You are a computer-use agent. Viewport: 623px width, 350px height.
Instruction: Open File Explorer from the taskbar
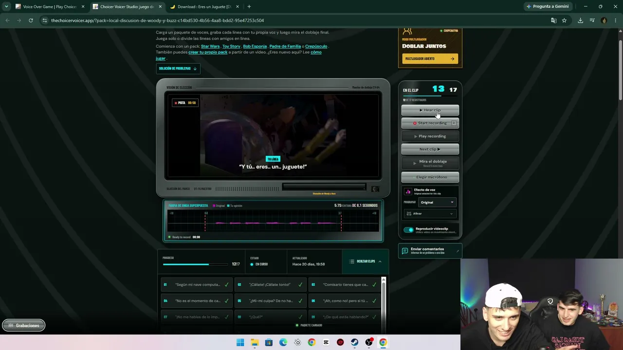[x=255, y=342]
